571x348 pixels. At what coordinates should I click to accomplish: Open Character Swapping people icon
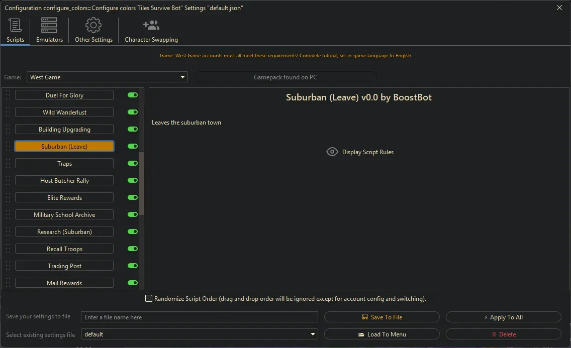tap(151, 26)
